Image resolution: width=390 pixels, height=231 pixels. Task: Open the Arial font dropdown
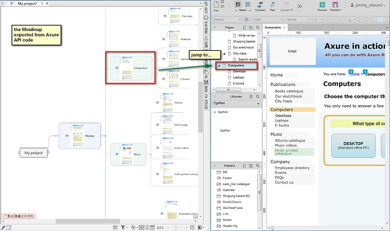tap(268, 19)
